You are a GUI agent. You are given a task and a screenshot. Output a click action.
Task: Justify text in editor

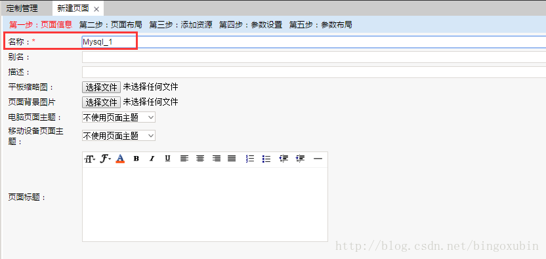(232, 159)
